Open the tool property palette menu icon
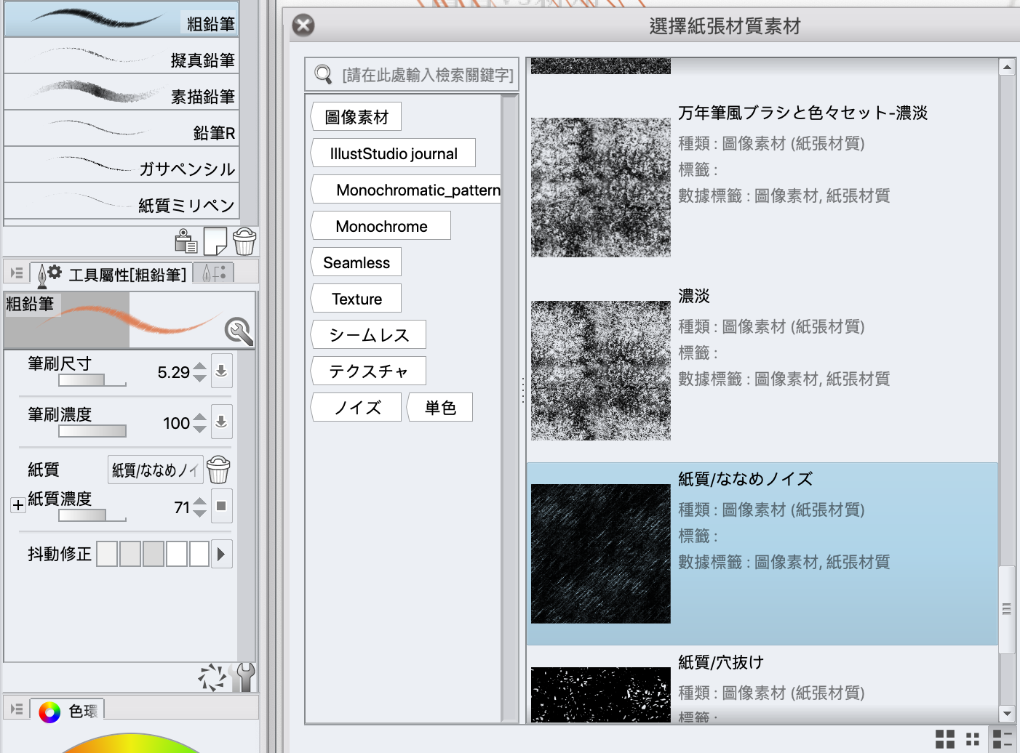Image resolution: width=1020 pixels, height=753 pixels. 16,273
